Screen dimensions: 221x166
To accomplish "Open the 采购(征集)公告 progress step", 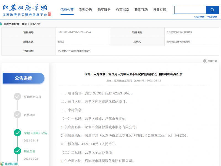I will 35,133.
